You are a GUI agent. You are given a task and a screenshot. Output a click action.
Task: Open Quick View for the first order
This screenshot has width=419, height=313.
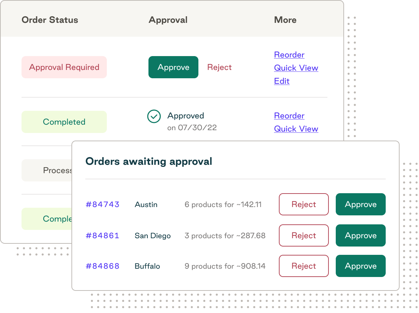(296, 68)
